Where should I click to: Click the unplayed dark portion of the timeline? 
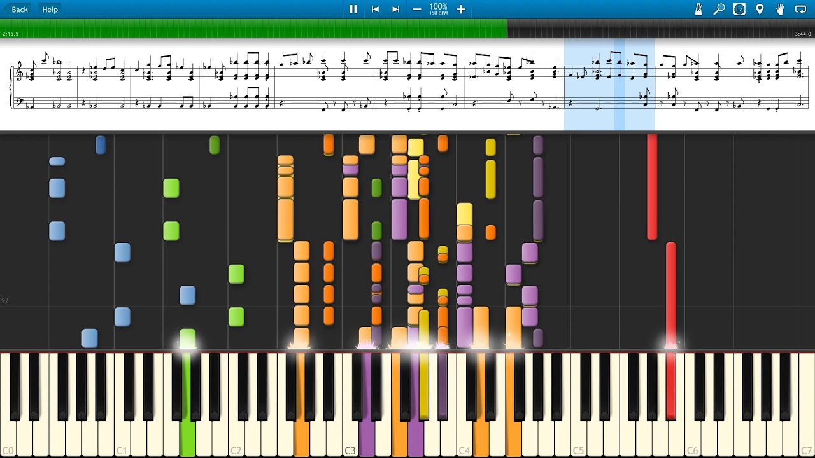click(649, 29)
